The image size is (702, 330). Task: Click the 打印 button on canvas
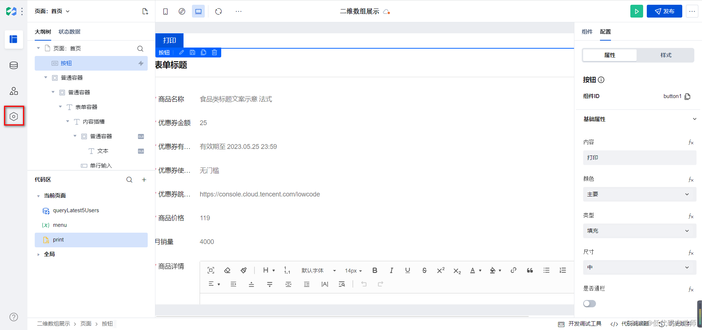(169, 41)
